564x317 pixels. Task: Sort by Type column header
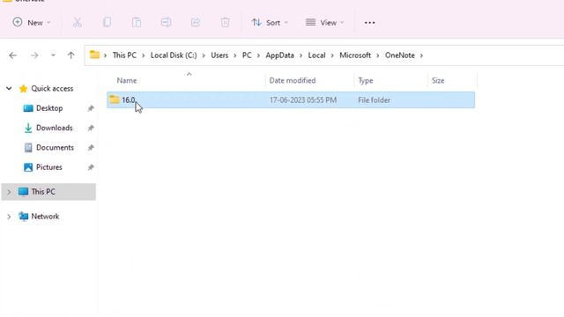[366, 80]
